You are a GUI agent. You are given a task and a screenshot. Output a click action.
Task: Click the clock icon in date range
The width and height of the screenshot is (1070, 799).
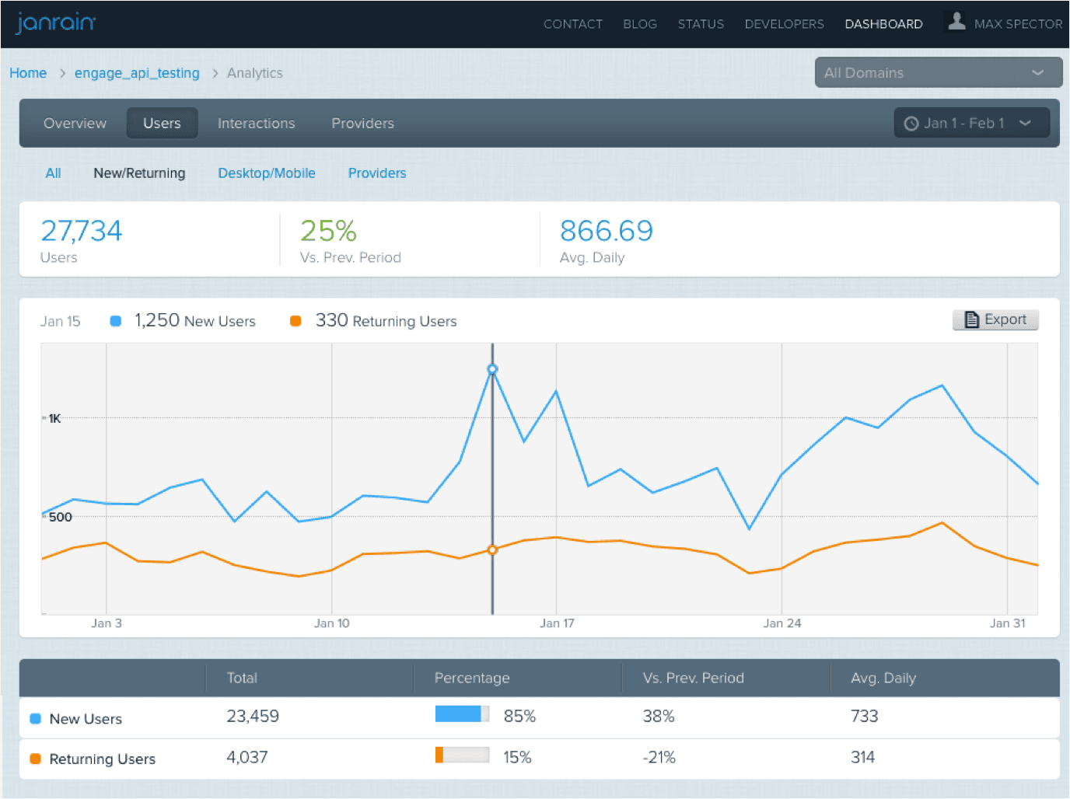coord(911,124)
